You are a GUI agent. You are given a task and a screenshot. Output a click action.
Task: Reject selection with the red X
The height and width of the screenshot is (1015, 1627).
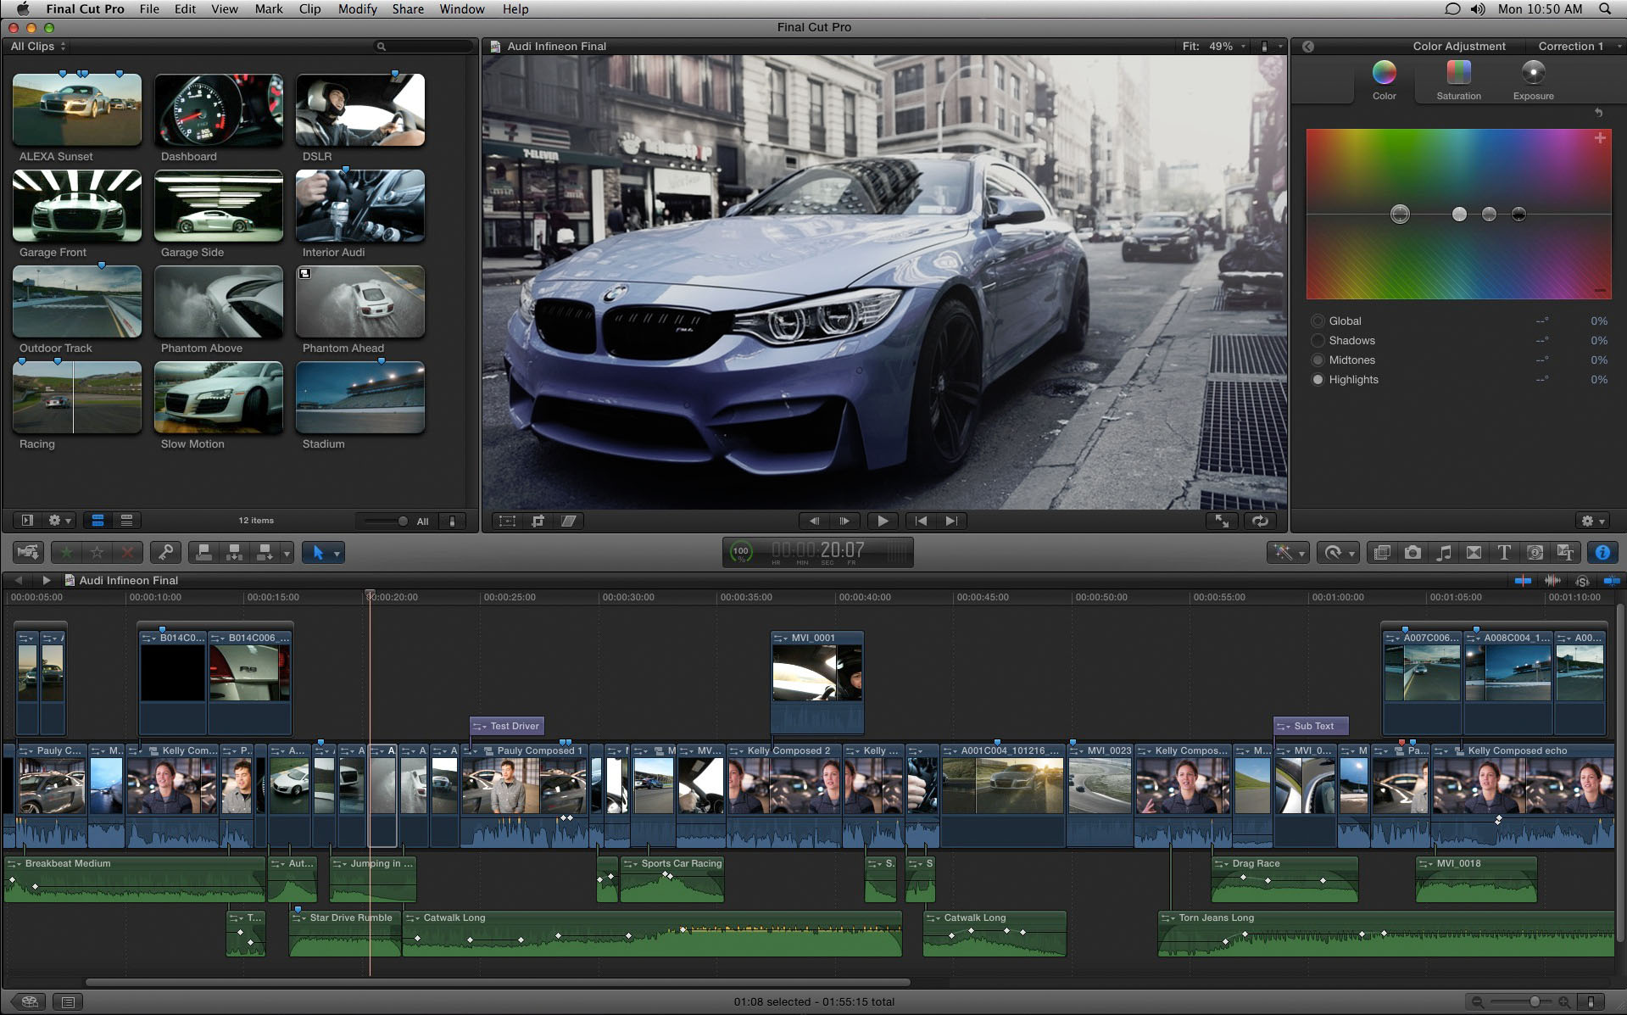[127, 553]
